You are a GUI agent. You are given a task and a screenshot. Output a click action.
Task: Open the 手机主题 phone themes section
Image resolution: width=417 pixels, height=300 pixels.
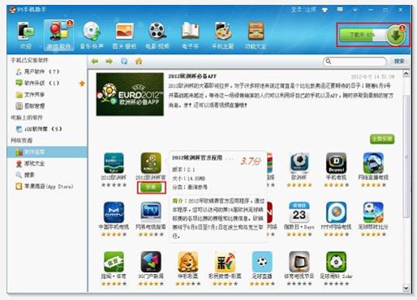pyautogui.click(x=222, y=36)
